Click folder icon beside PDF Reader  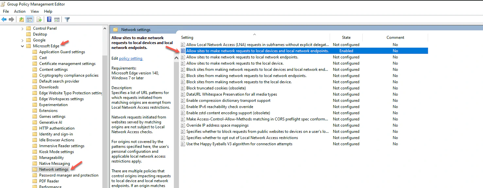(35, 181)
